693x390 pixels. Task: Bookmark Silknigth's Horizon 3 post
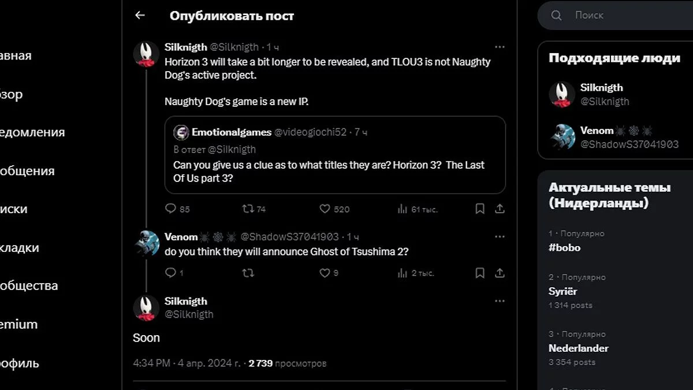pyautogui.click(x=480, y=209)
